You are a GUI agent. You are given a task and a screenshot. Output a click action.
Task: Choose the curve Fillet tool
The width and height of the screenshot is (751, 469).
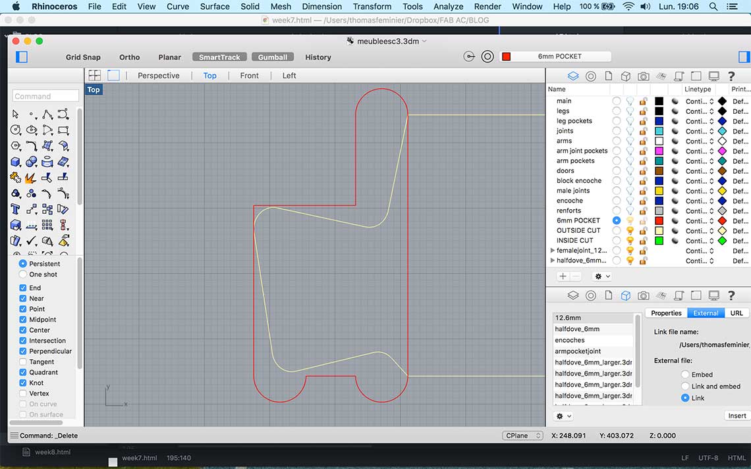pyautogui.click(x=31, y=146)
